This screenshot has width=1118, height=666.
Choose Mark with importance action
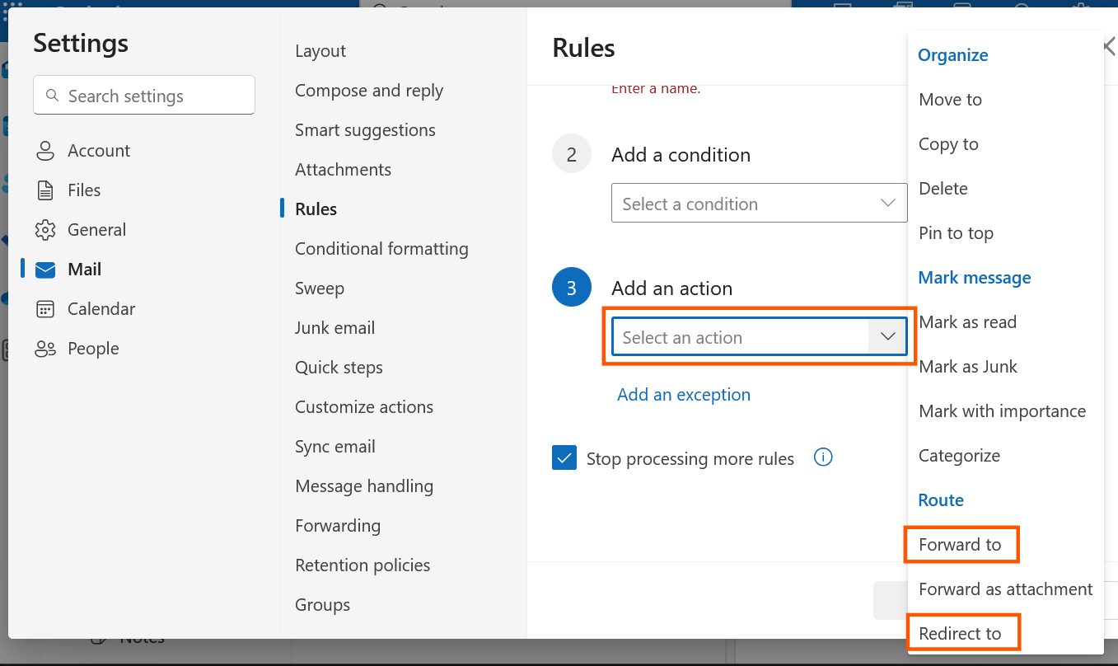pyautogui.click(x=1002, y=411)
